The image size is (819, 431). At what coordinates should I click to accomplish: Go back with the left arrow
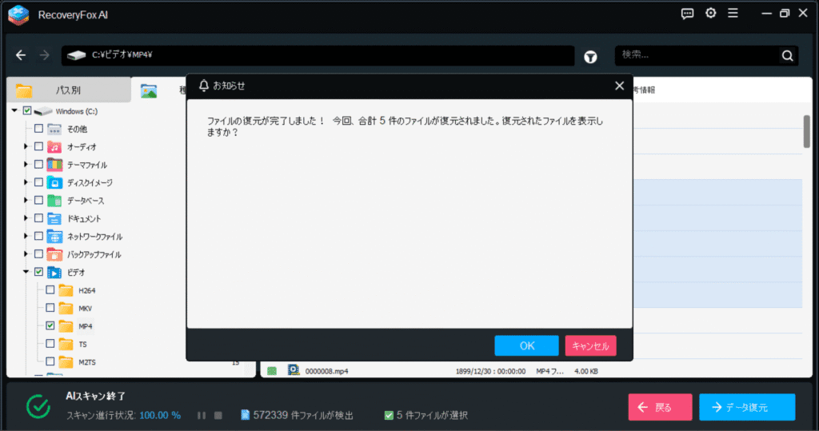coord(21,55)
